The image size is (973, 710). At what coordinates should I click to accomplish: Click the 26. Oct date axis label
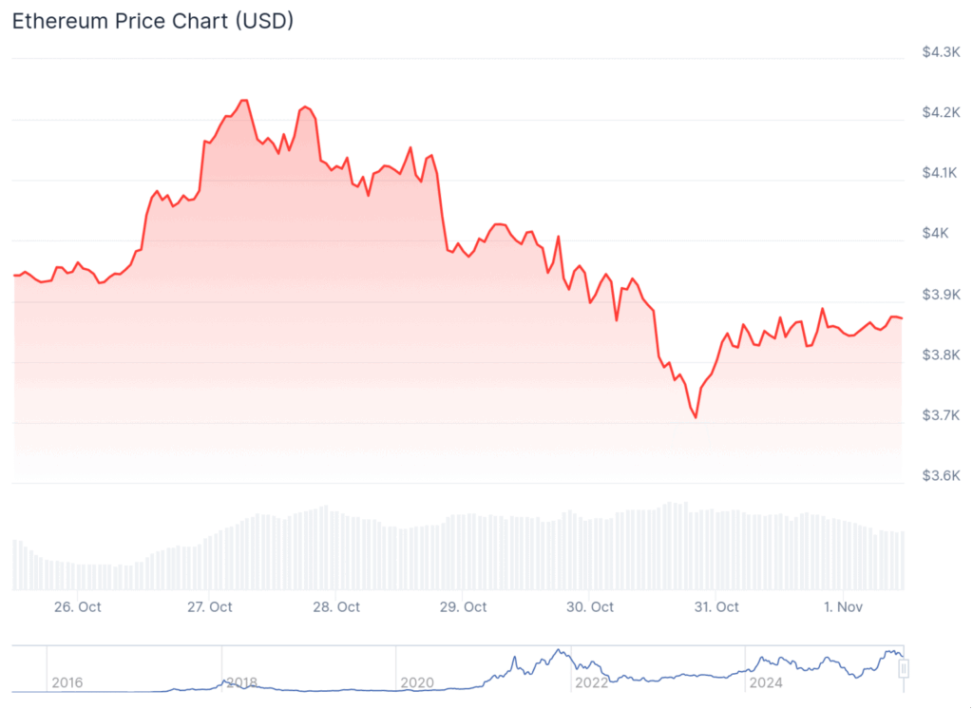77,606
